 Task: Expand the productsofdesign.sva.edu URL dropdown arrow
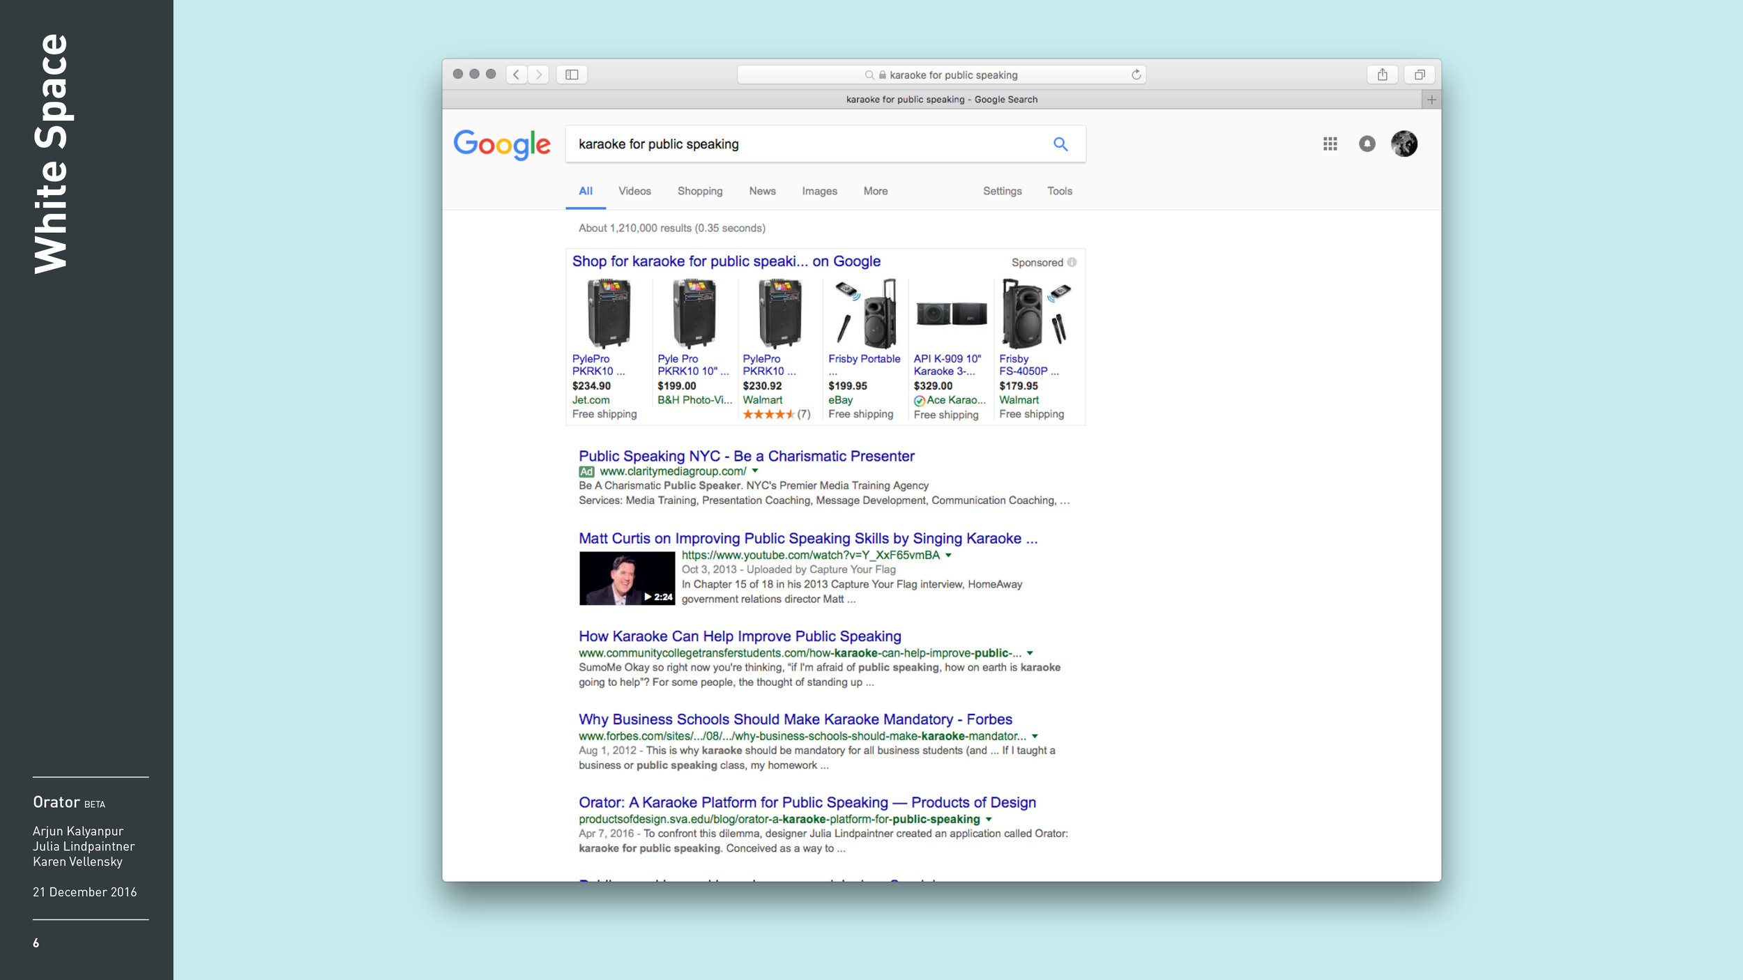click(988, 820)
